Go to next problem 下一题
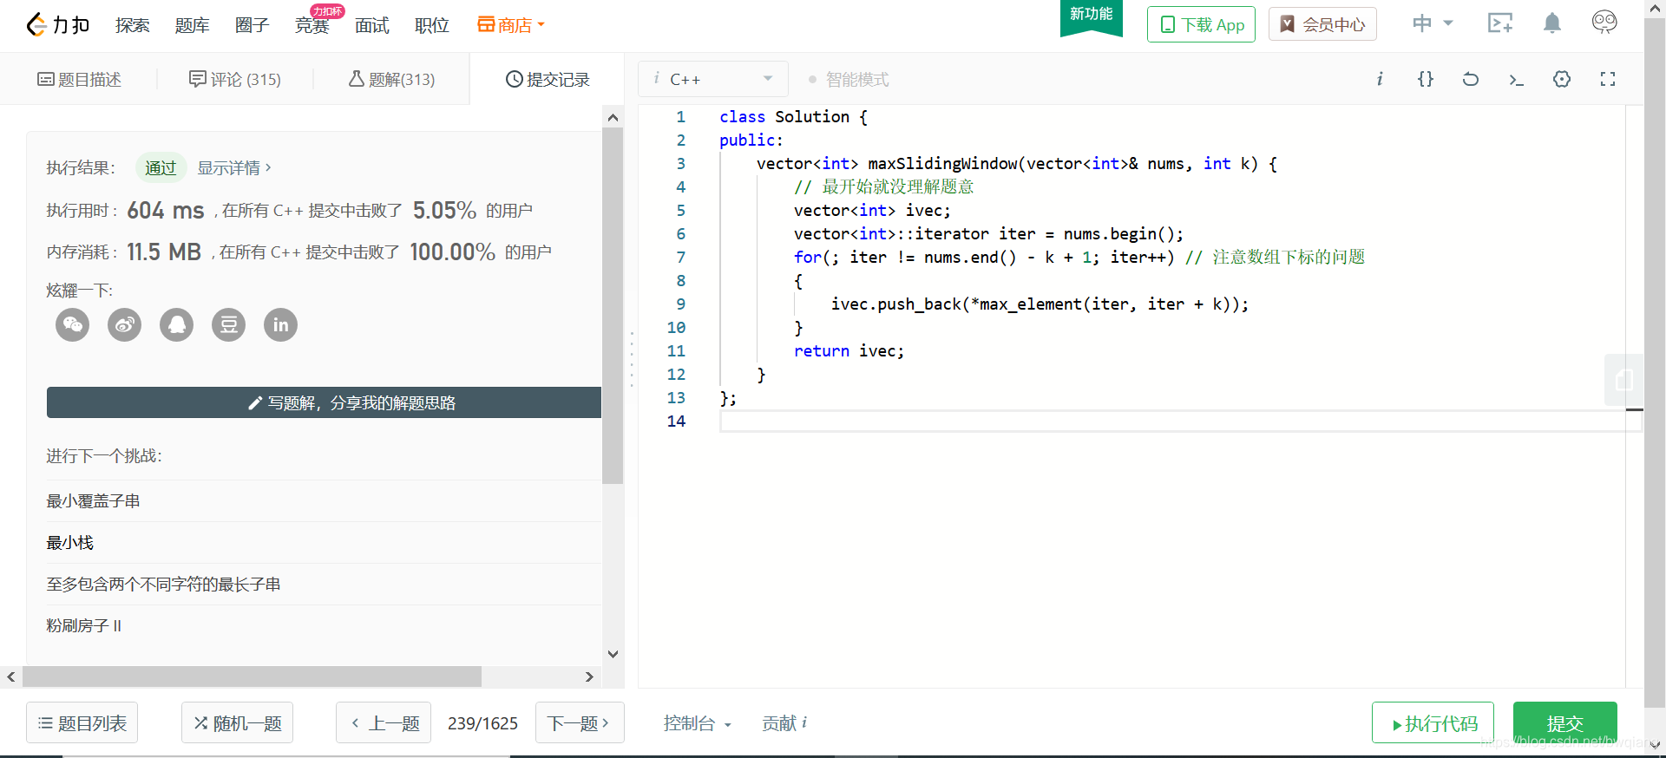The width and height of the screenshot is (1666, 758). 580,722
